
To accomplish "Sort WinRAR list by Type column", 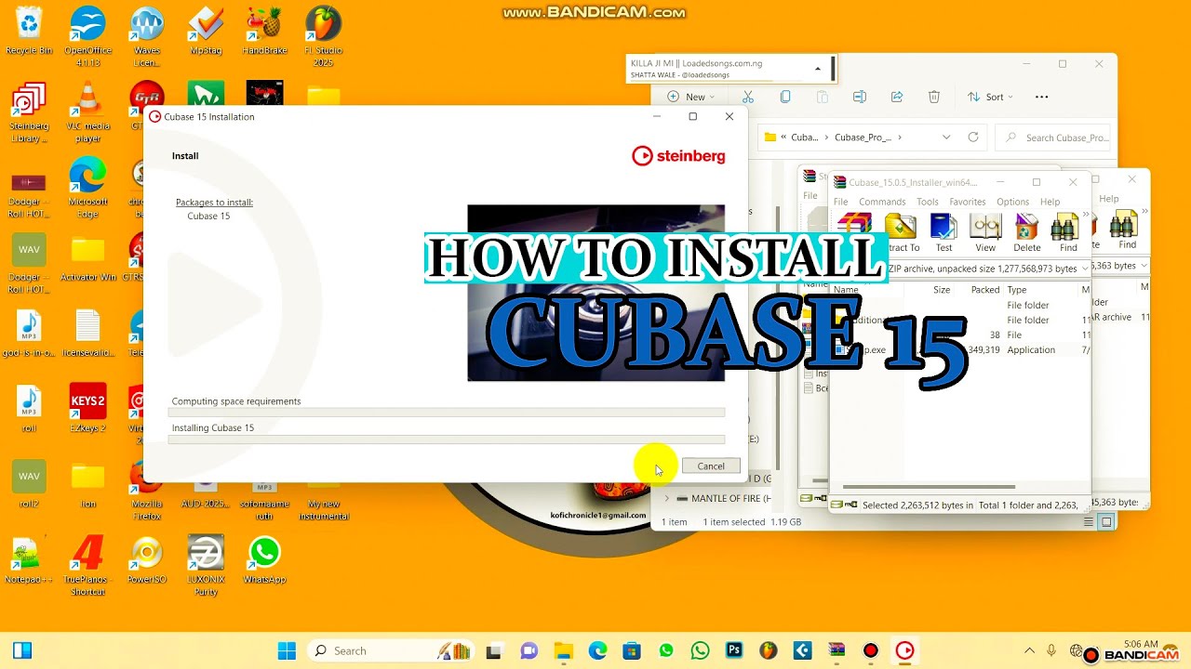I will [x=1016, y=290].
